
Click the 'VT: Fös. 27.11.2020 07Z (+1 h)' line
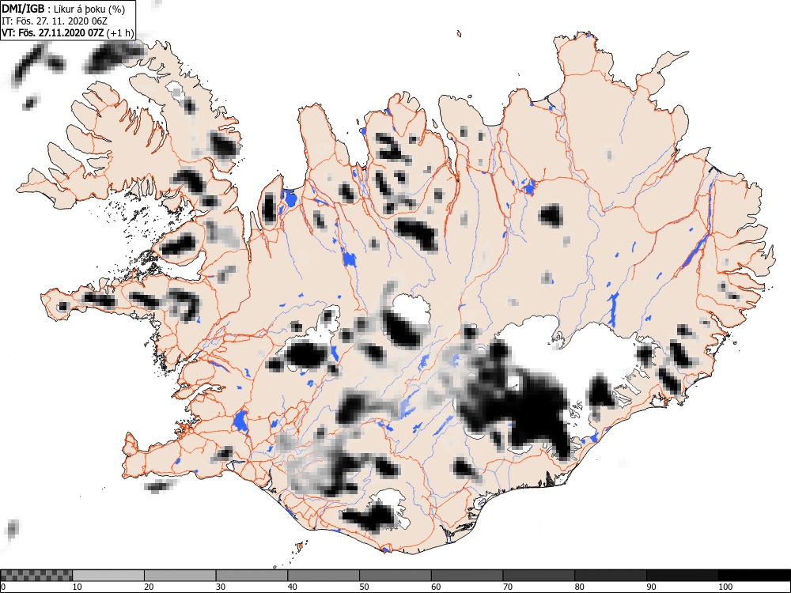67,32
